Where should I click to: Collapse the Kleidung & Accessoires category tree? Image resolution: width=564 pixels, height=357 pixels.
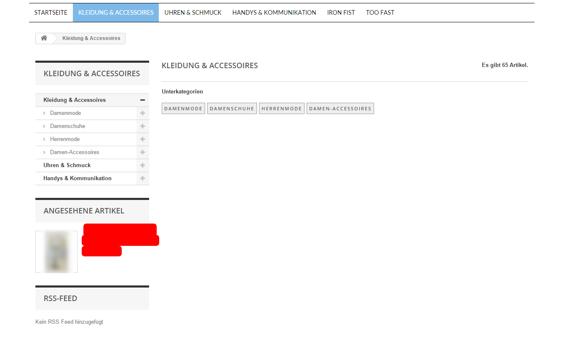(142, 100)
